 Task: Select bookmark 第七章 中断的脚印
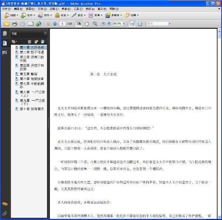(x=32, y=85)
